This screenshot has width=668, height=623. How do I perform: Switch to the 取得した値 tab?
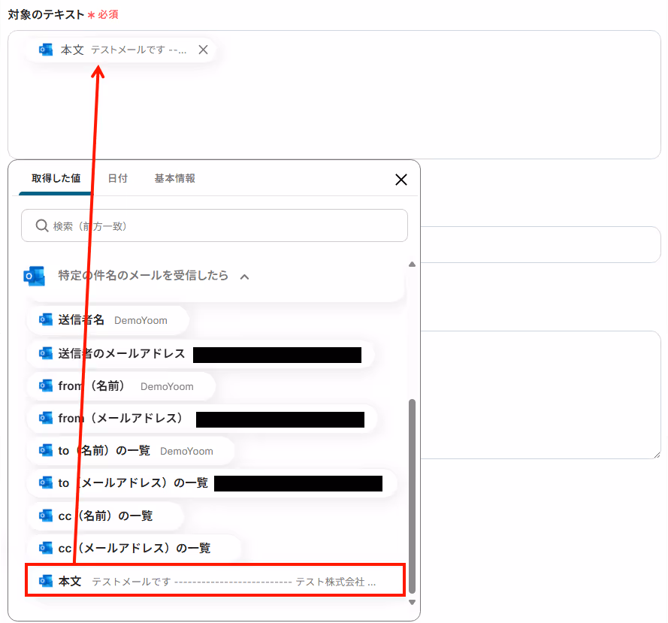coord(56,178)
